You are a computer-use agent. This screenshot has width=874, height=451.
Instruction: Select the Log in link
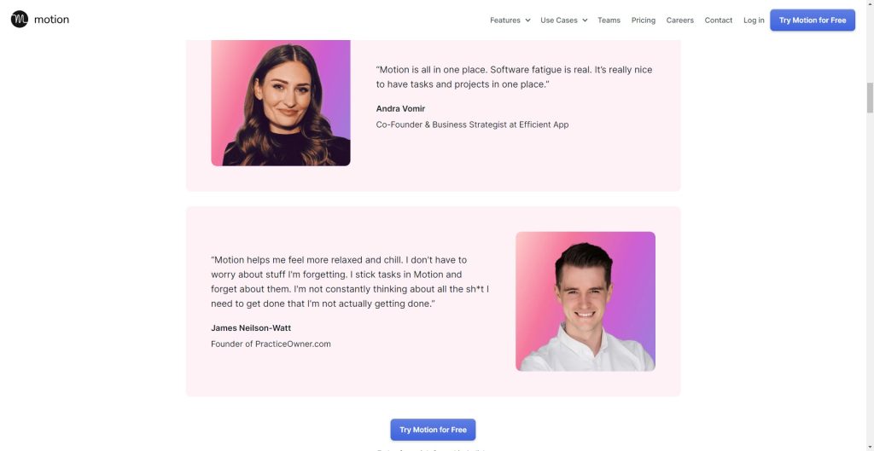pos(754,20)
